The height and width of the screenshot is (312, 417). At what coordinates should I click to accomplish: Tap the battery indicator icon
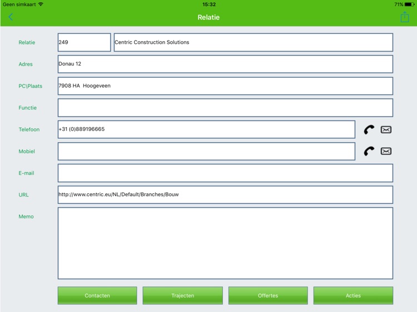tap(409, 4)
